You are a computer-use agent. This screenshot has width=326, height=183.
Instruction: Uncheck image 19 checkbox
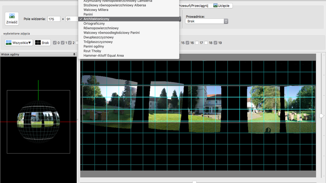[x=216, y=43]
